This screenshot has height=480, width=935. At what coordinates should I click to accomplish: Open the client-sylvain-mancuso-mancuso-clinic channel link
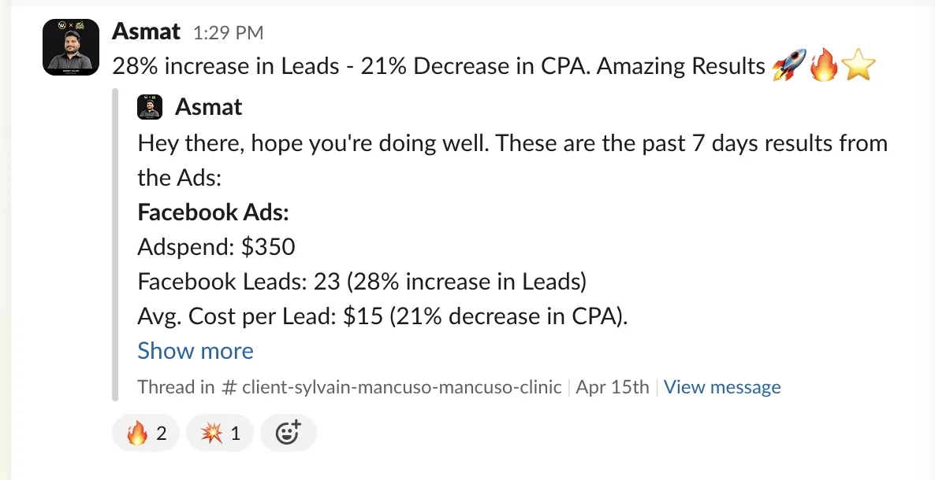point(391,387)
